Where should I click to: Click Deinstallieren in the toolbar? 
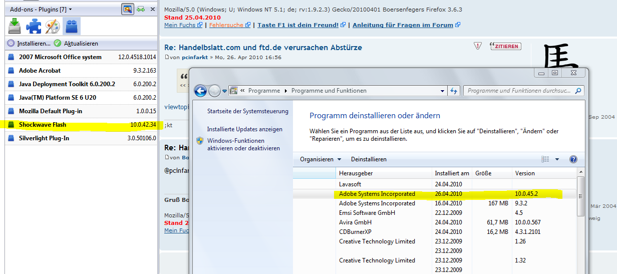(x=369, y=159)
